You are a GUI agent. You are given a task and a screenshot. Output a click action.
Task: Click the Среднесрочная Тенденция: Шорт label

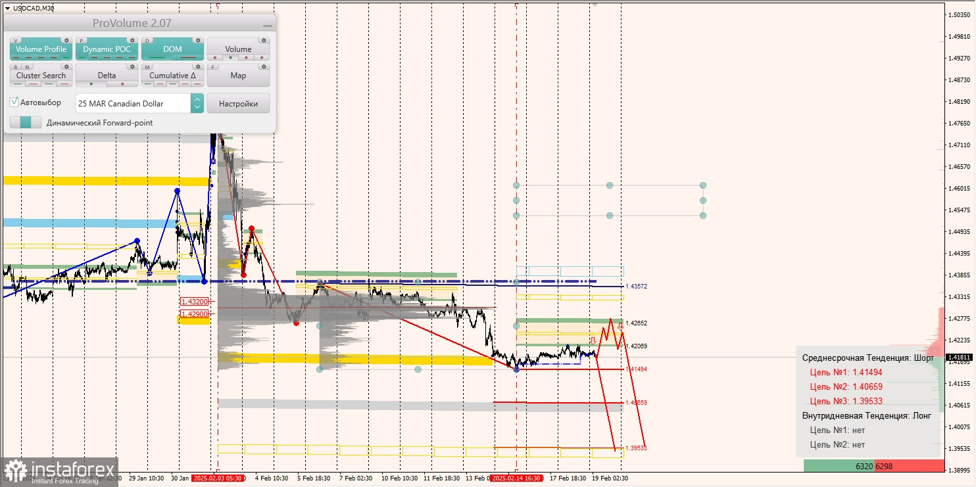click(867, 358)
